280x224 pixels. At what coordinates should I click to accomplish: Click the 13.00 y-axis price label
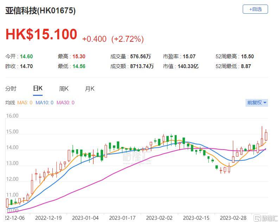click(12, 163)
